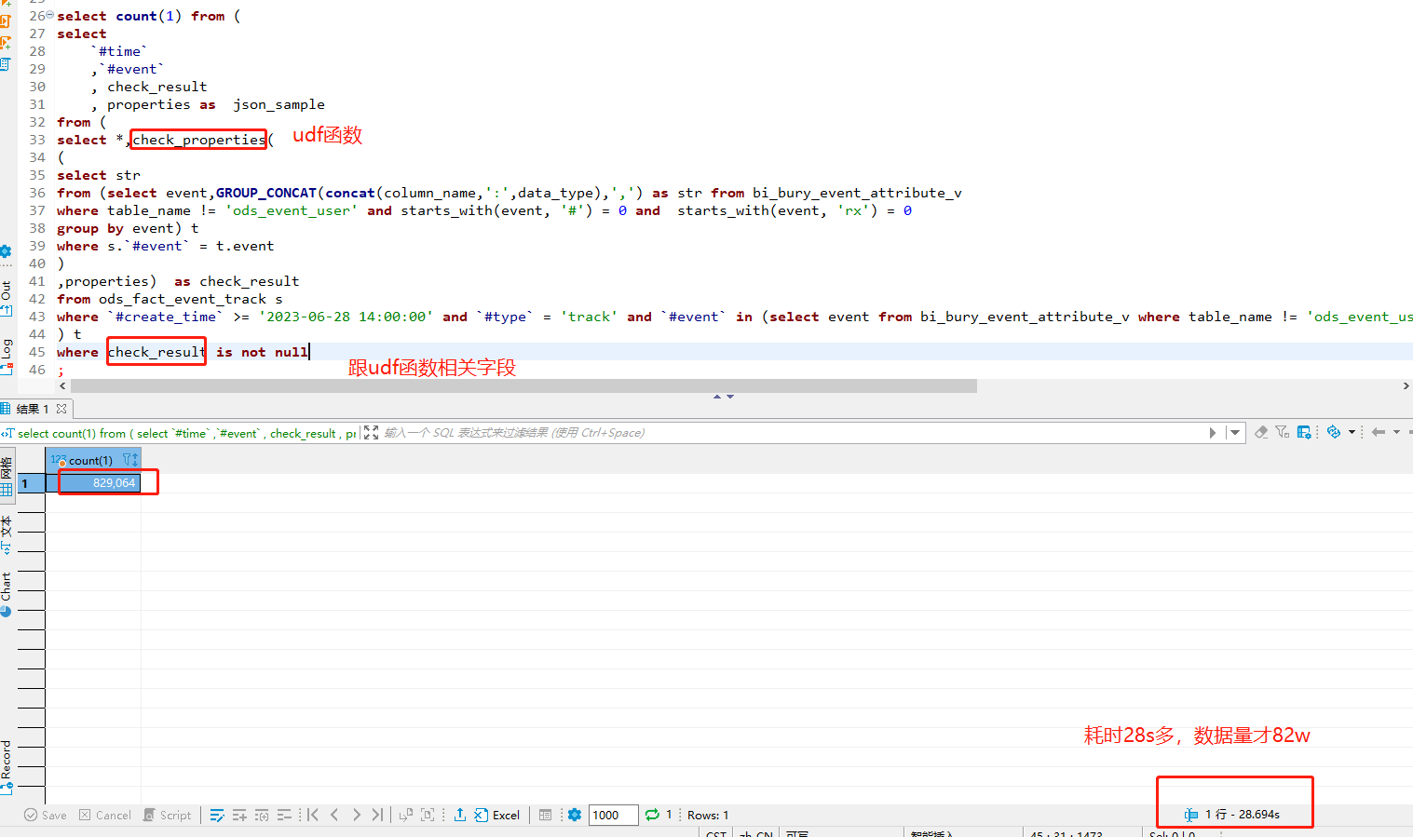The height and width of the screenshot is (837, 1413).
Task: Click the fetch size field showing 1000
Action: point(612,815)
